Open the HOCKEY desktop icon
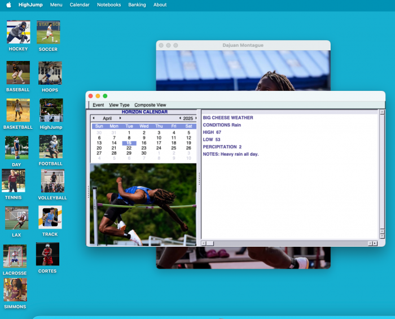395x319 pixels. [x=18, y=33]
